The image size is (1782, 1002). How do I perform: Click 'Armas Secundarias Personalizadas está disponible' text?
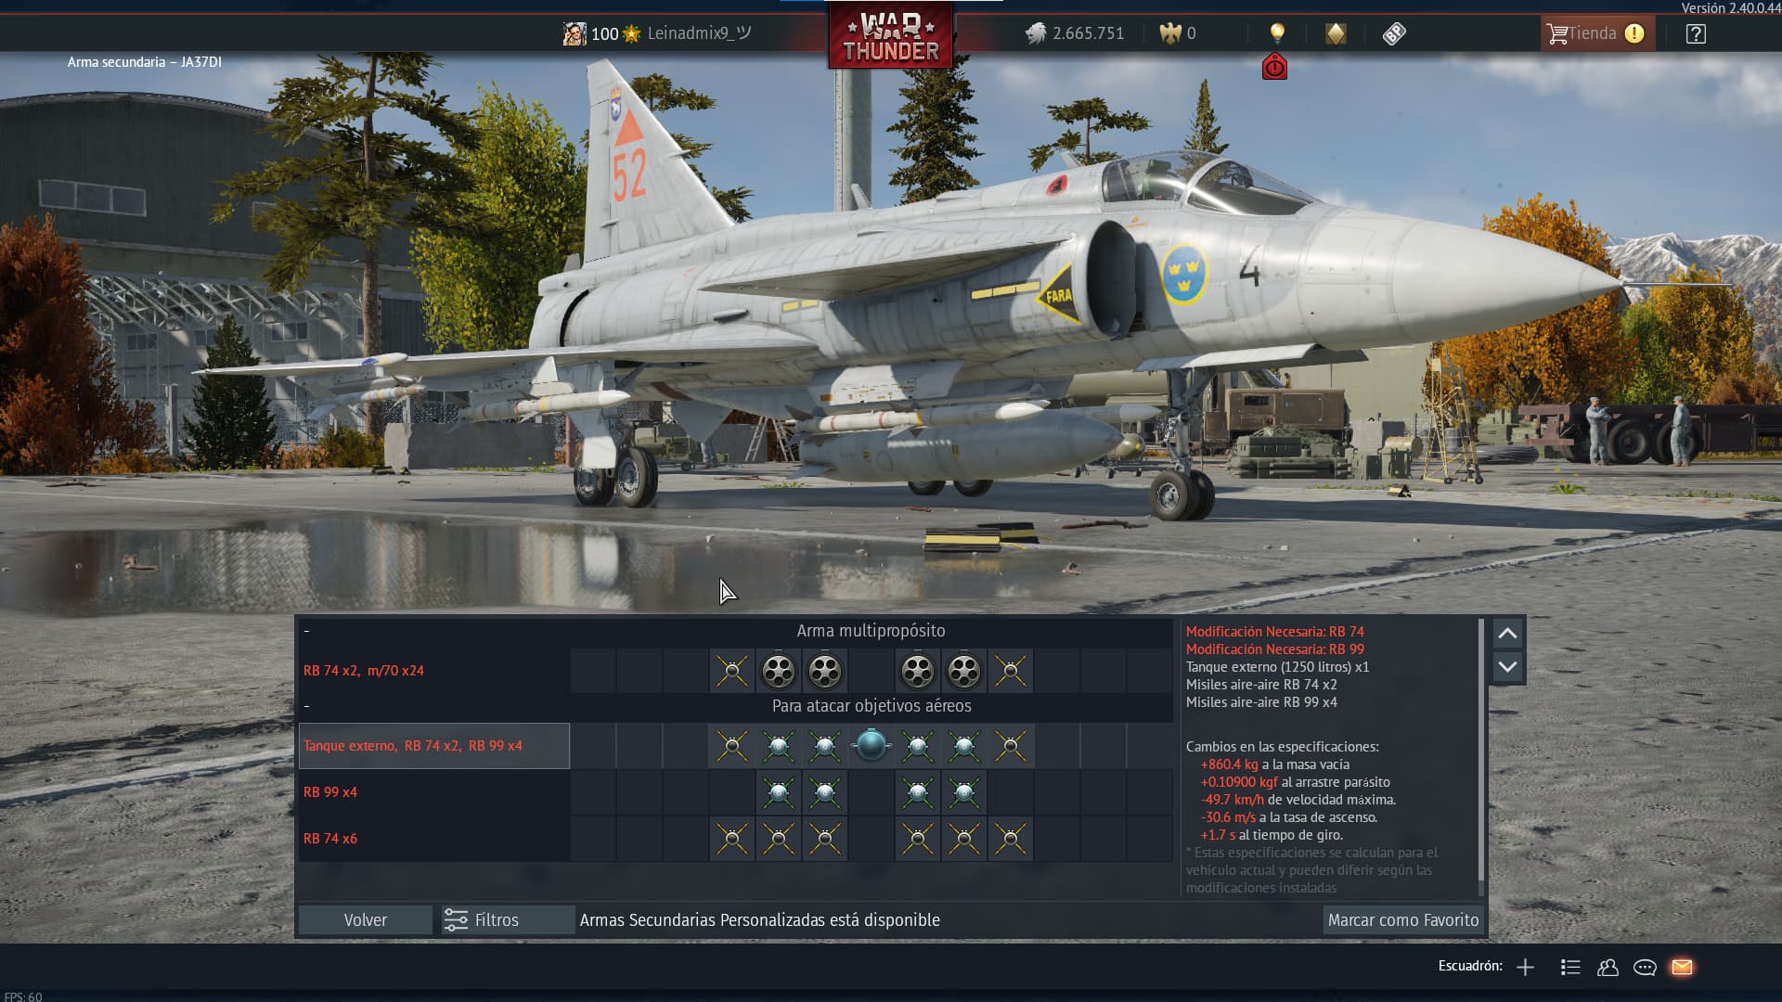(759, 919)
